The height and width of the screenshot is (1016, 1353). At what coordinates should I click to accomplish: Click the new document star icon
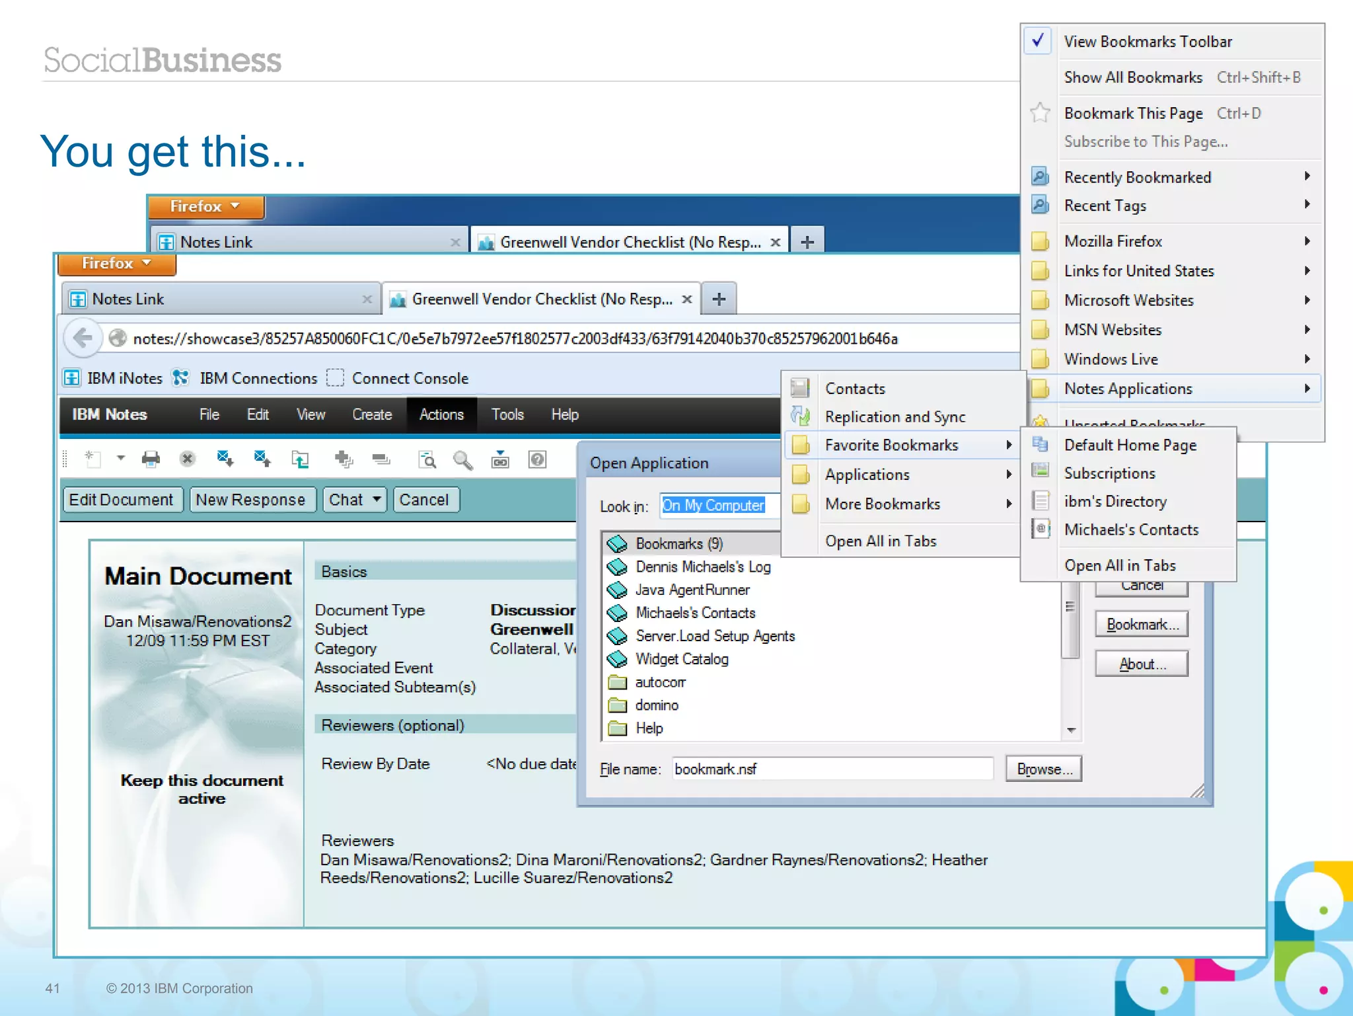coord(92,459)
